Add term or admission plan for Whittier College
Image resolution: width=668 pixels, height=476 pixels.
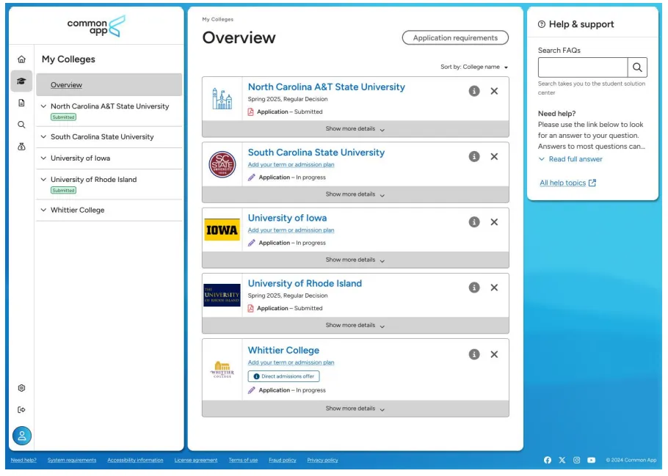pyautogui.click(x=291, y=362)
